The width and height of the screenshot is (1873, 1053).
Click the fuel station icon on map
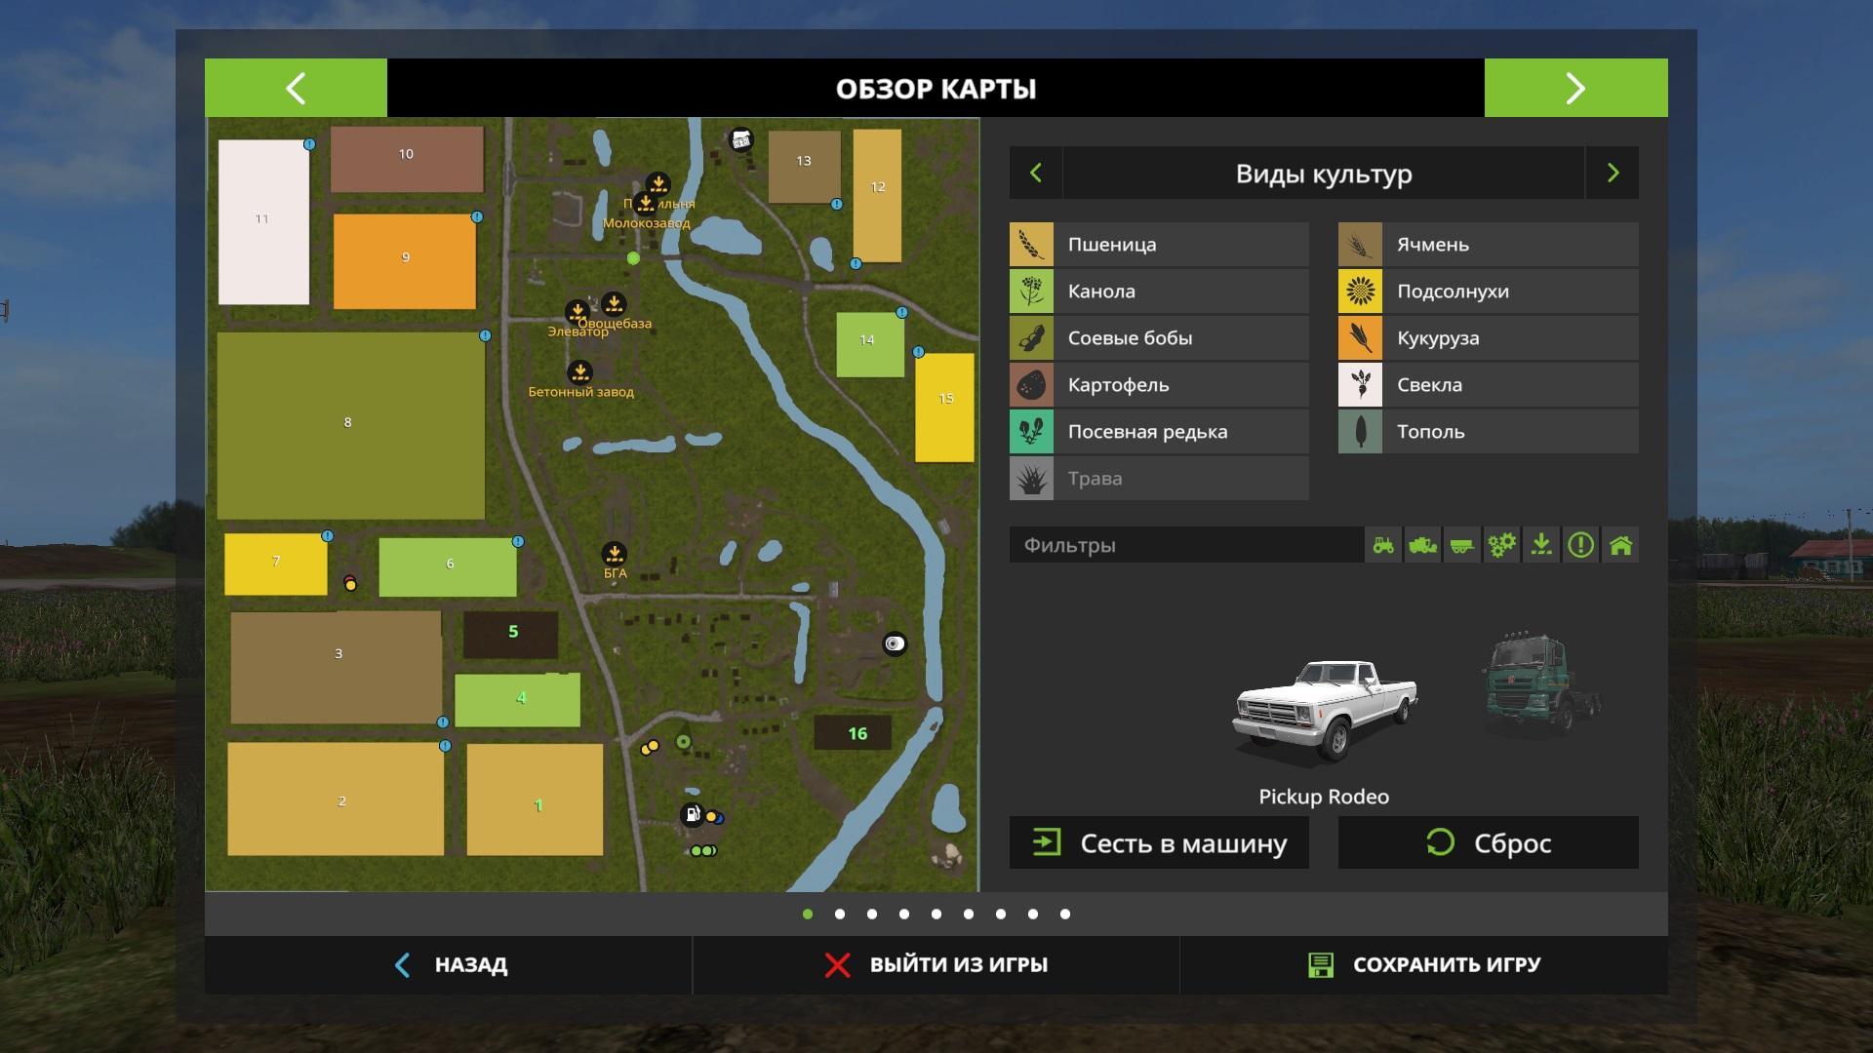(x=692, y=814)
